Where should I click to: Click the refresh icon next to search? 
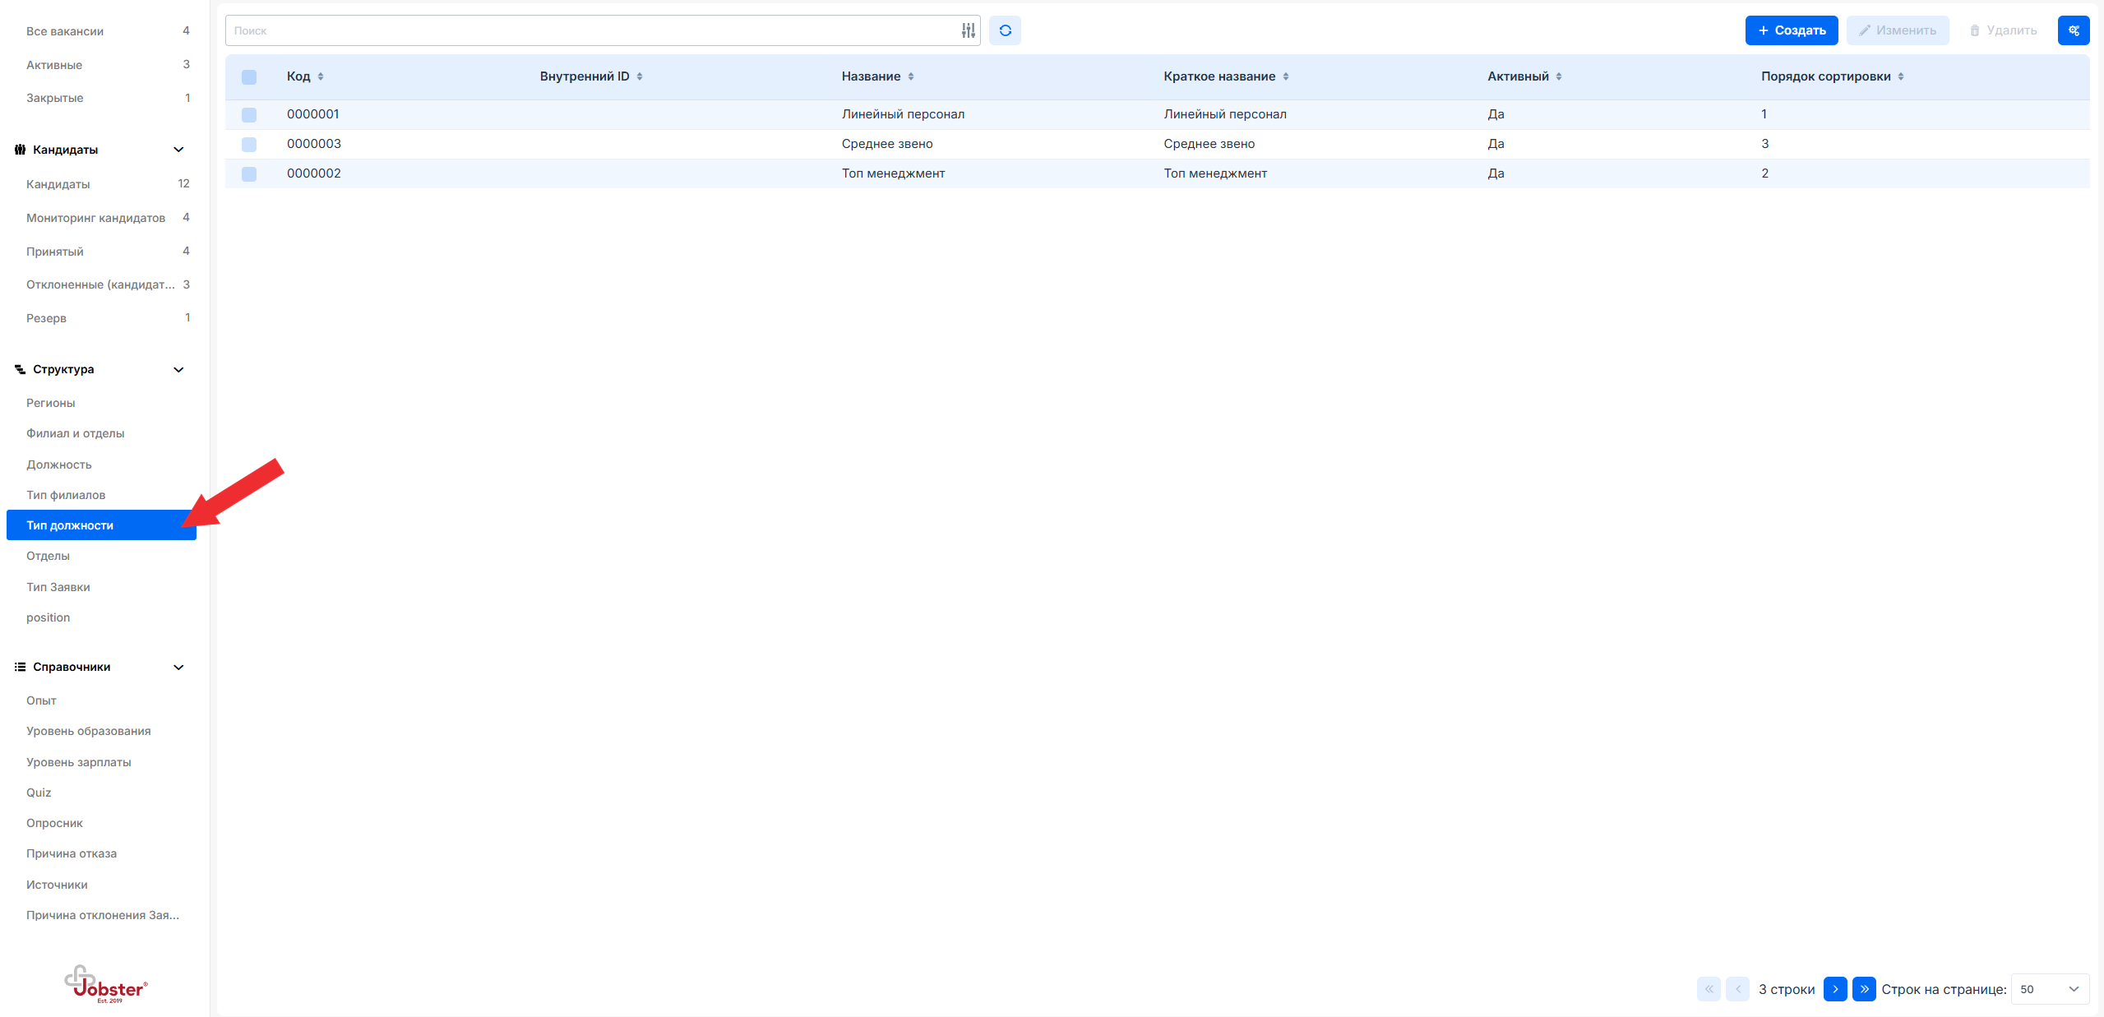tap(1005, 30)
